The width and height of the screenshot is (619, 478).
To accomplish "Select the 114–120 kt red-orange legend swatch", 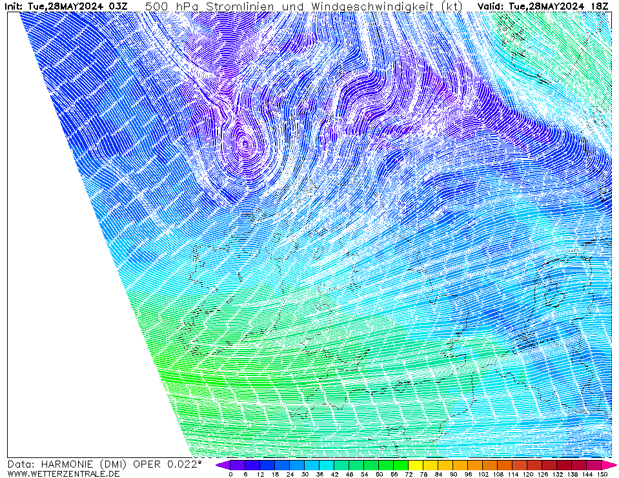I will [x=520, y=465].
